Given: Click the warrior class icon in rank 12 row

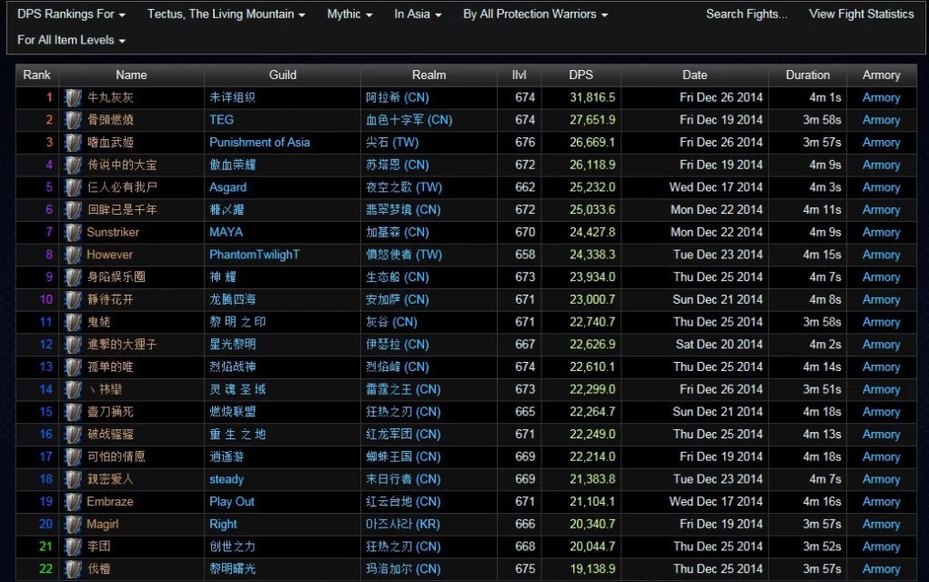Looking at the screenshot, I should coord(73,345).
